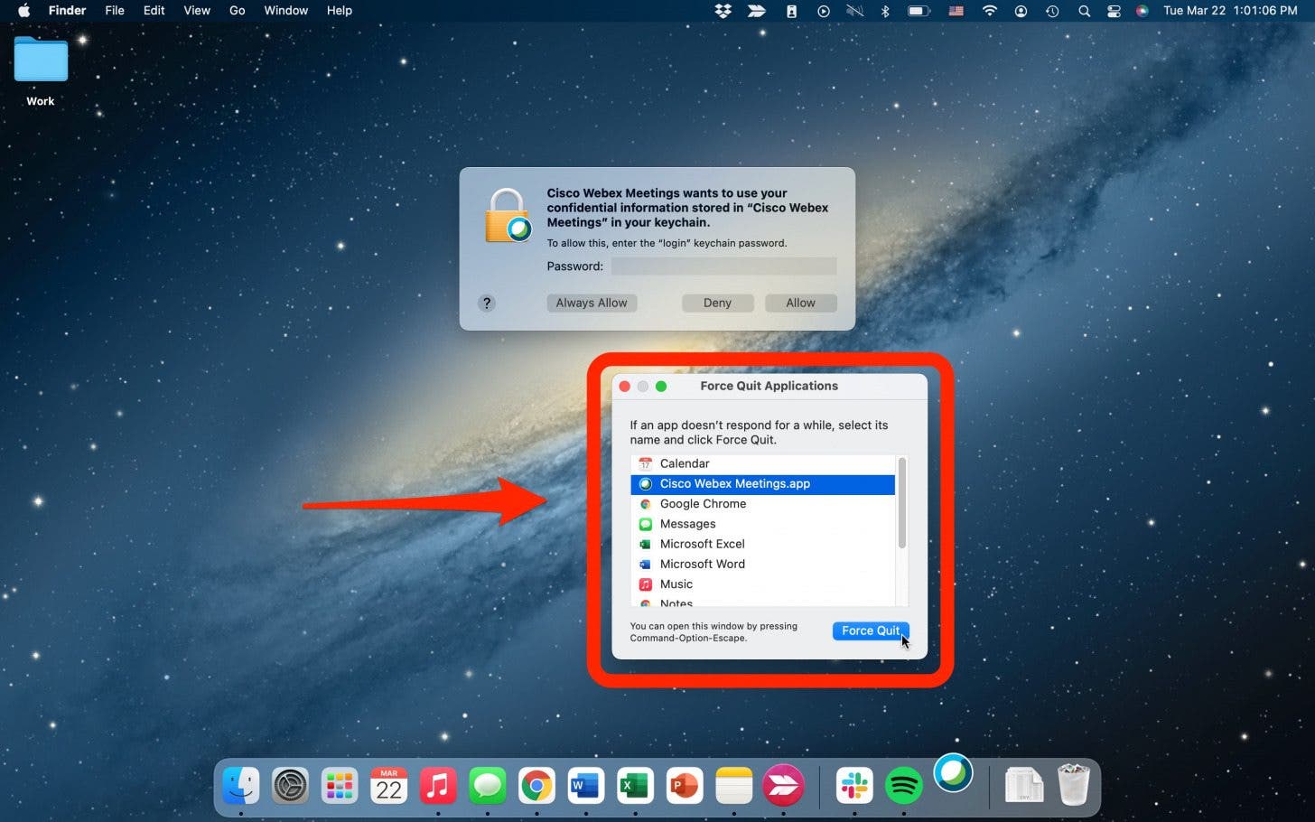Click the Force Quit button
Image resolution: width=1315 pixels, height=822 pixels.
pos(870,631)
